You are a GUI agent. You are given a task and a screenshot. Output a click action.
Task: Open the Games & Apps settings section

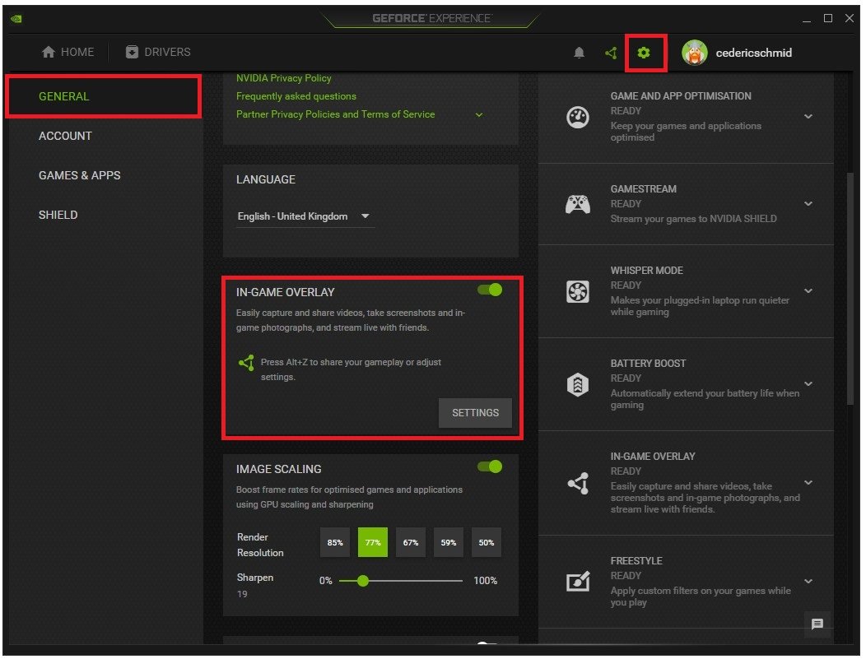pos(80,175)
